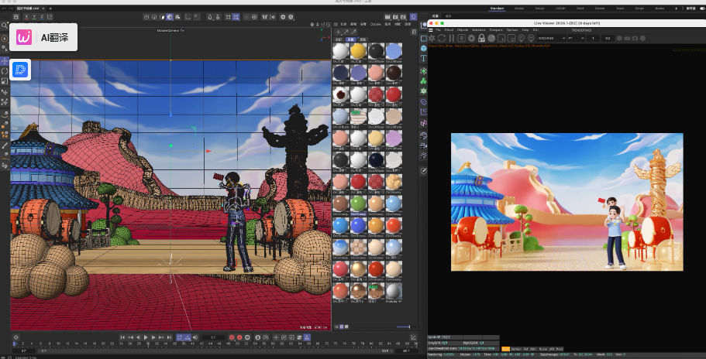Click the blue document icon below AI翻译

pos(20,70)
